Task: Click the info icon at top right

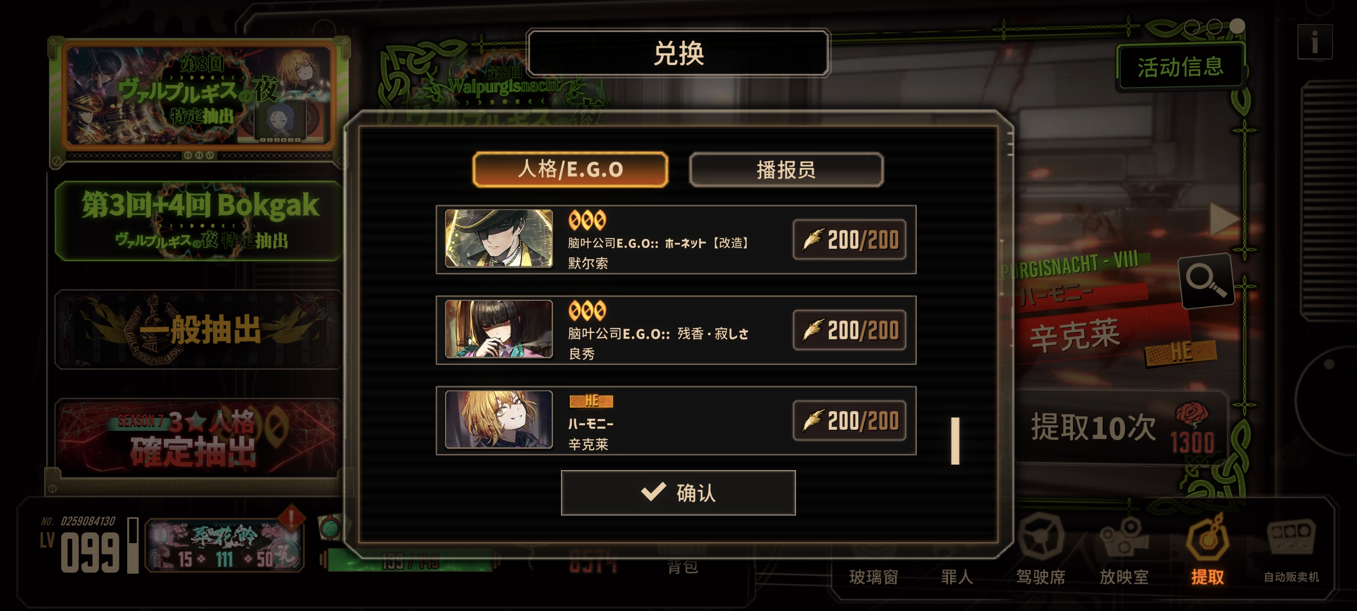Action: click(x=1314, y=42)
